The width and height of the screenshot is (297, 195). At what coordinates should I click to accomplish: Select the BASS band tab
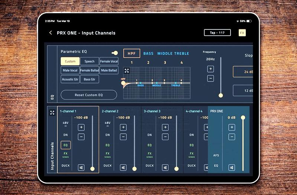(148, 54)
